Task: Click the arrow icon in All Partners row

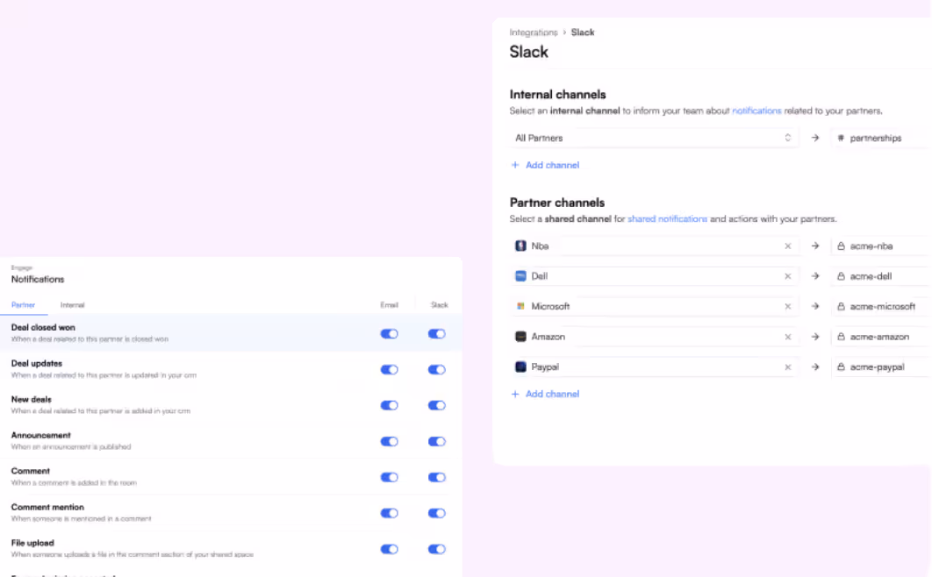Action: coord(815,138)
